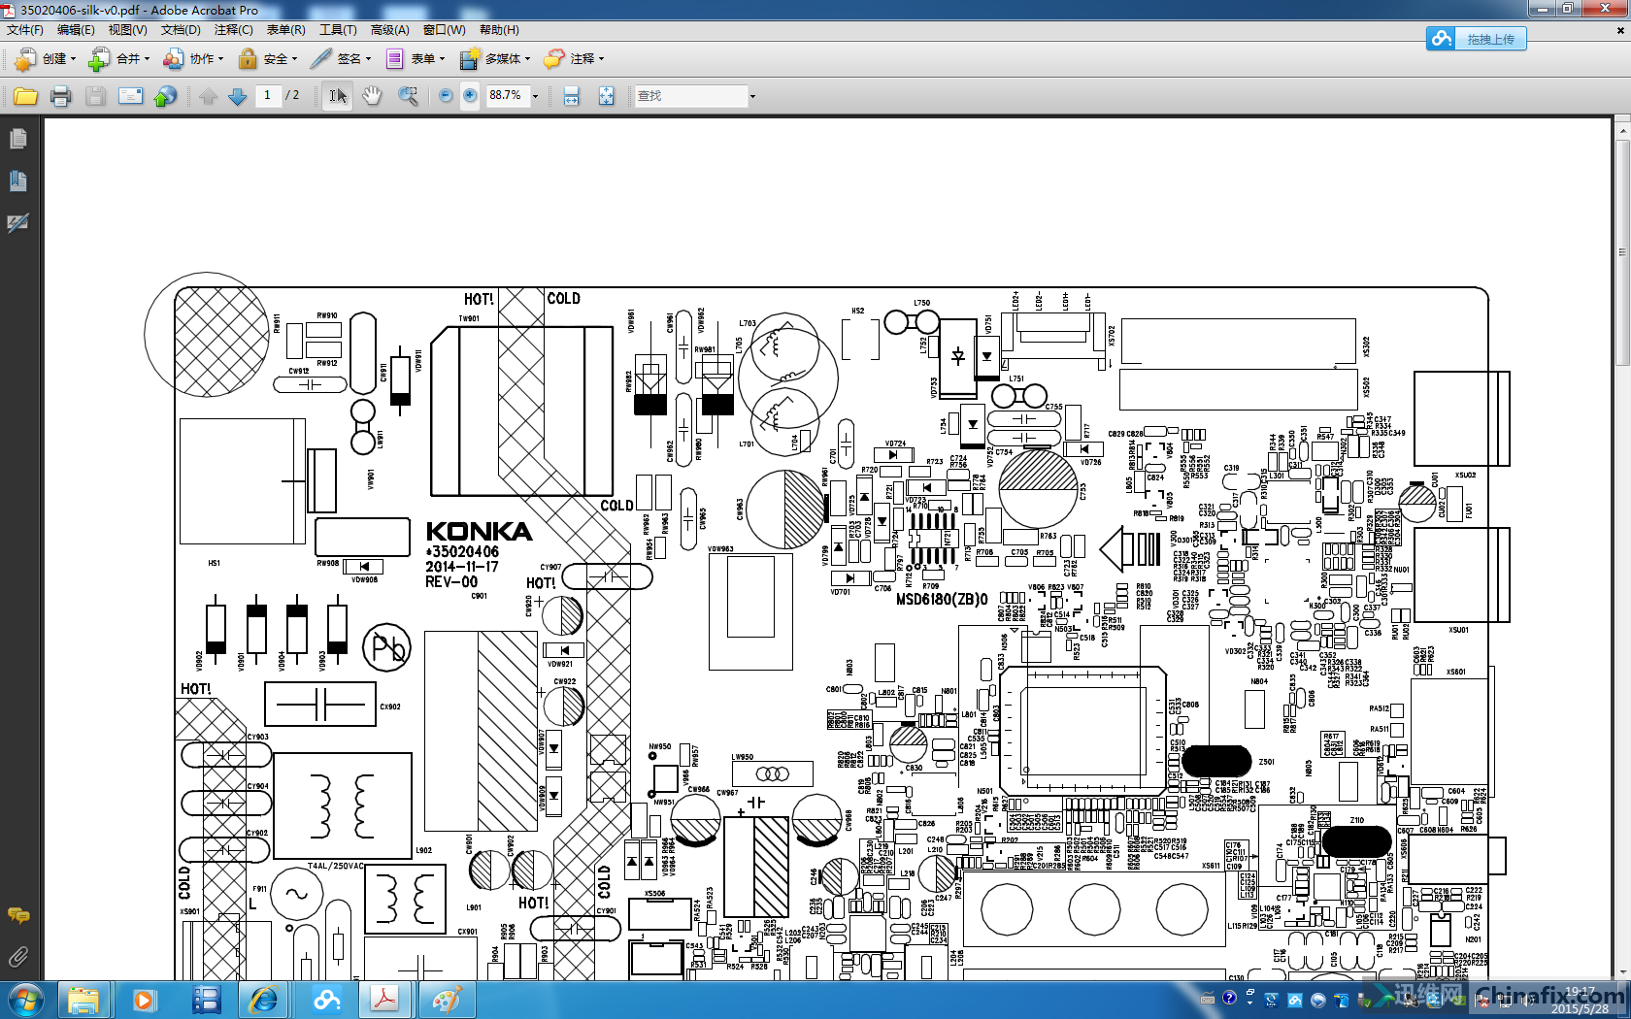1631x1019 pixels.
Task: Open the Attachments paperclip panel
Action: click(17, 958)
